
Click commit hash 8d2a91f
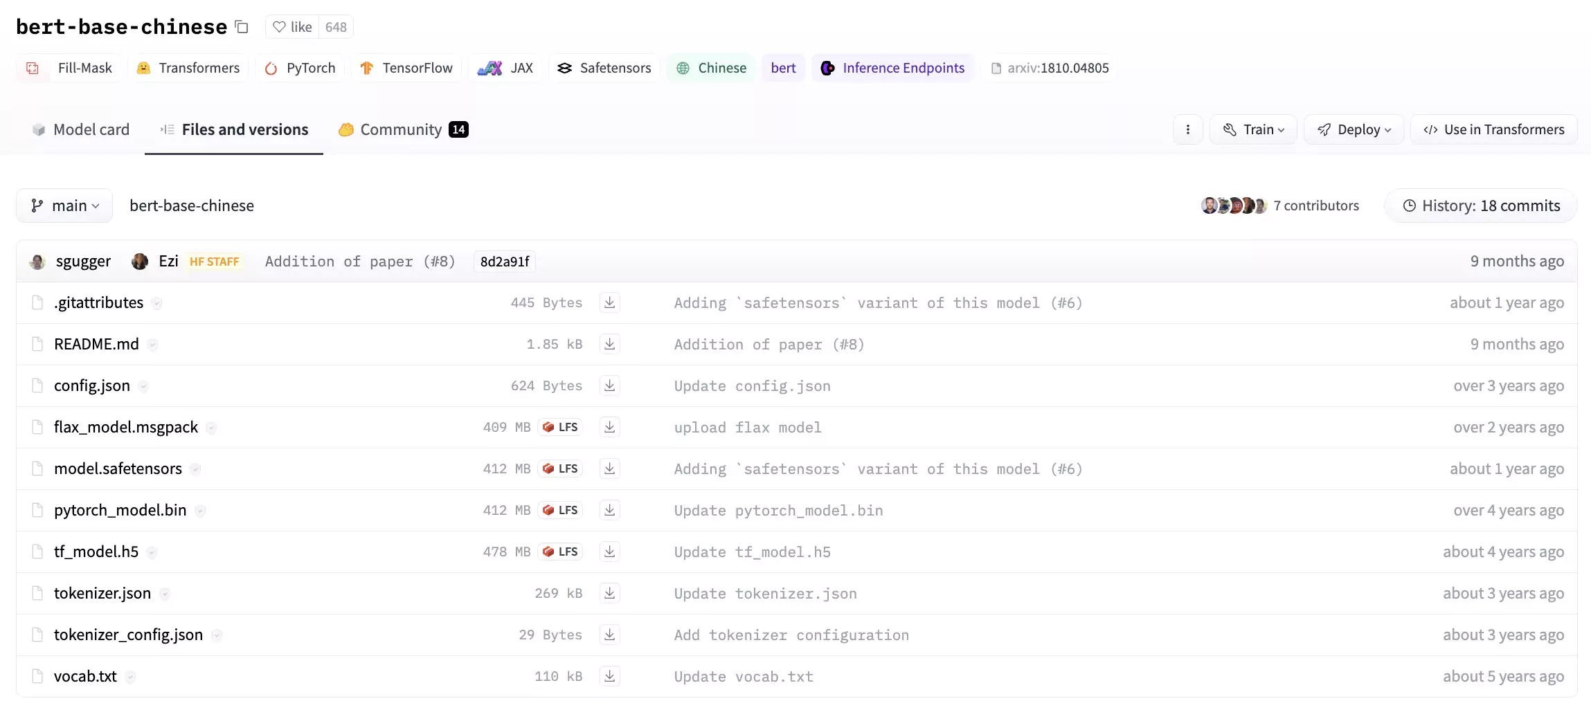click(505, 262)
